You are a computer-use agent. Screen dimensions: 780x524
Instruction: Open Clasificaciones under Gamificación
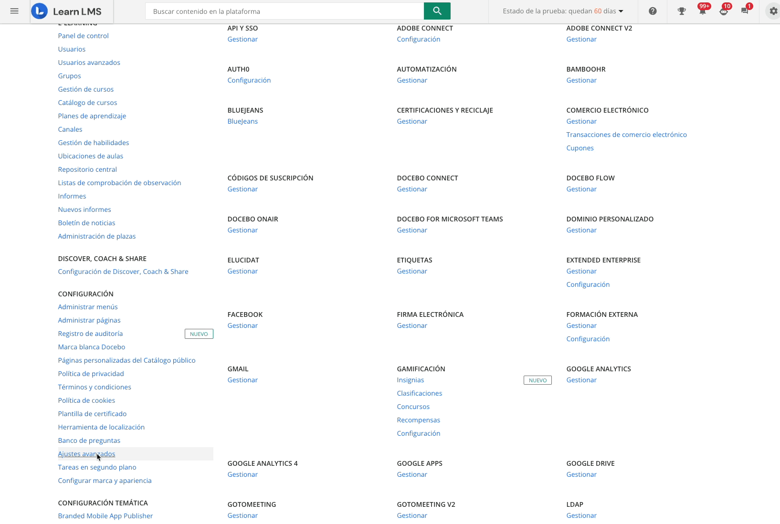(420, 393)
